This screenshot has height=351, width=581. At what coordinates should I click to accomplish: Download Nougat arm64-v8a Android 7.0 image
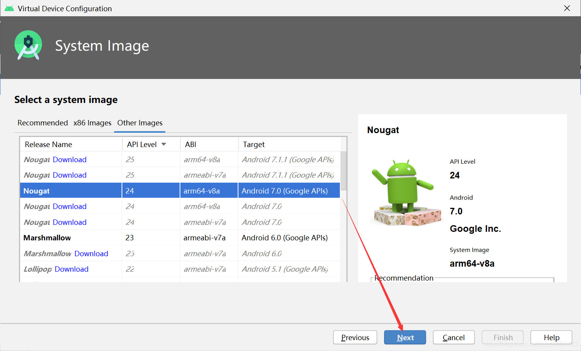coord(70,206)
